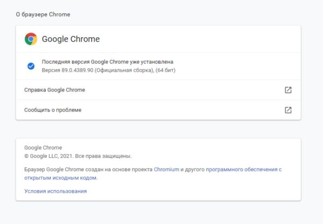Open the Условия использования link
Viewport: 323px width, 224px height.
[55, 191]
